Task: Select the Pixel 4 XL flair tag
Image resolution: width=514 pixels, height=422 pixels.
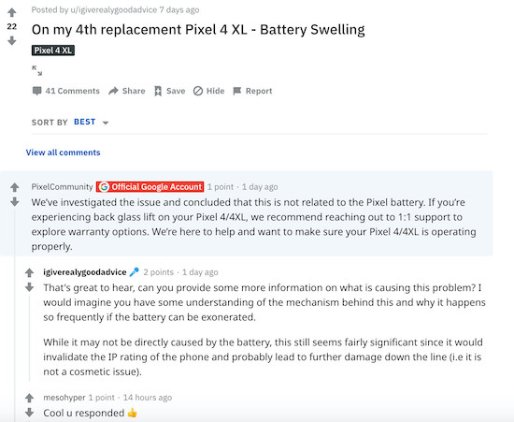Action: tap(53, 51)
